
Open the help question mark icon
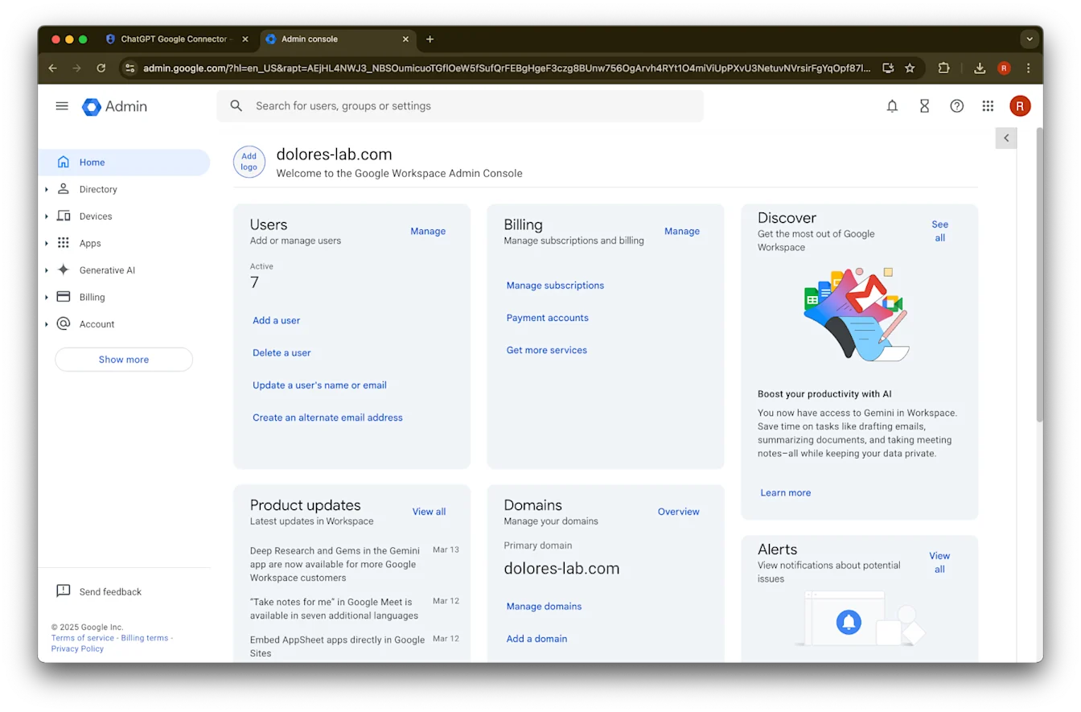pos(956,106)
